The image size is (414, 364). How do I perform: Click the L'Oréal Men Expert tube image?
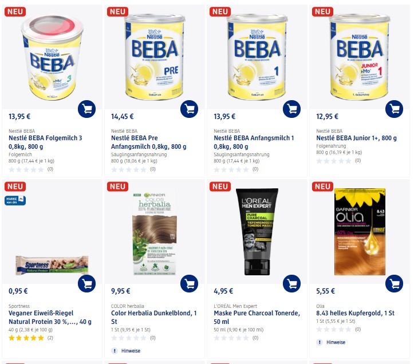(x=257, y=232)
